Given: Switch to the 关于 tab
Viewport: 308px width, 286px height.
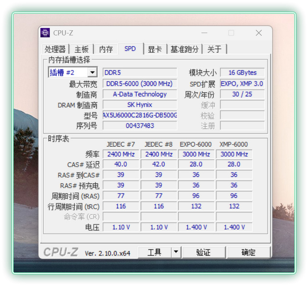Looking at the screenshot, I should click(214, 49).
